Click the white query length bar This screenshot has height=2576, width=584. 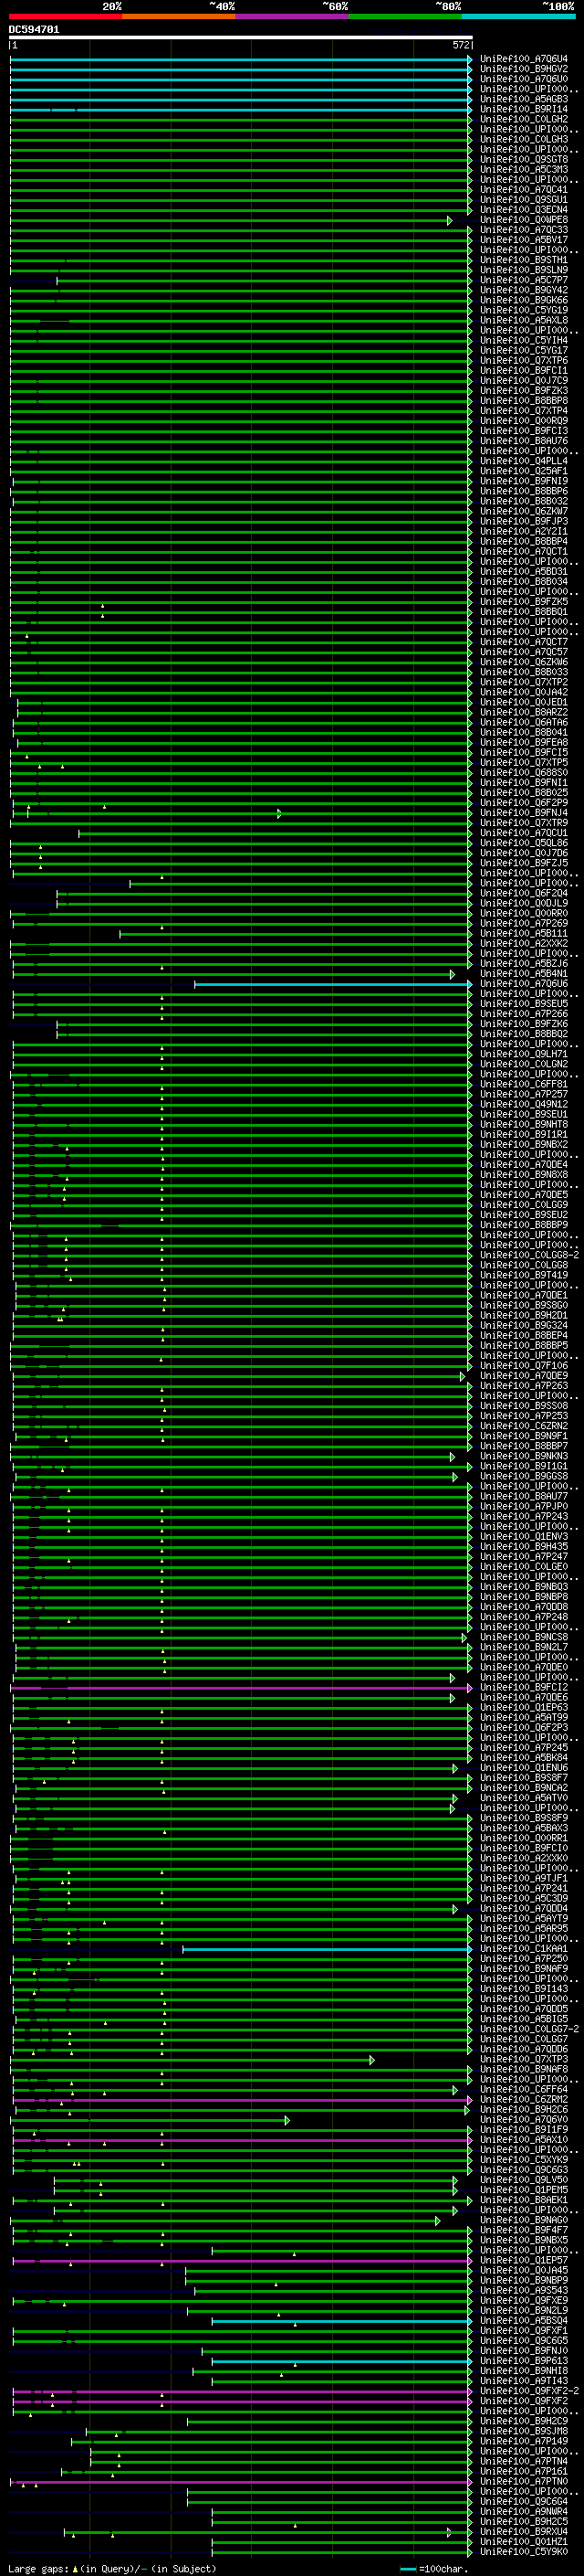(241, 38)
